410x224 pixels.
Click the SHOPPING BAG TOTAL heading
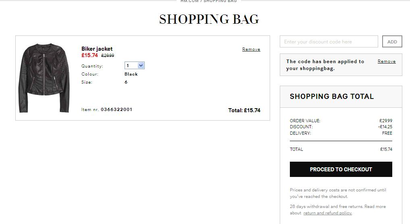(x=332, y=97)
